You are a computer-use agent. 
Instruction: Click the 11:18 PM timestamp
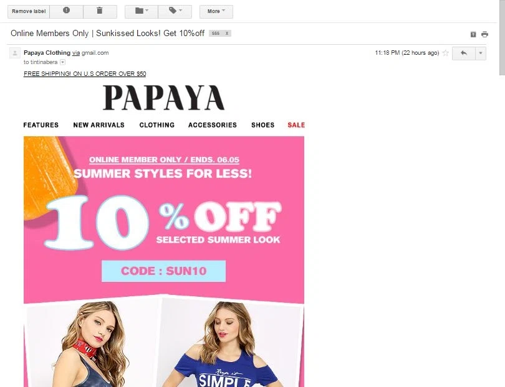pos(407,53)
